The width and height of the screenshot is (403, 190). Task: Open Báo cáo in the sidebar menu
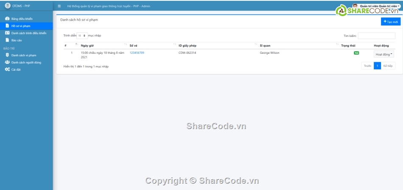coord(17,40)
